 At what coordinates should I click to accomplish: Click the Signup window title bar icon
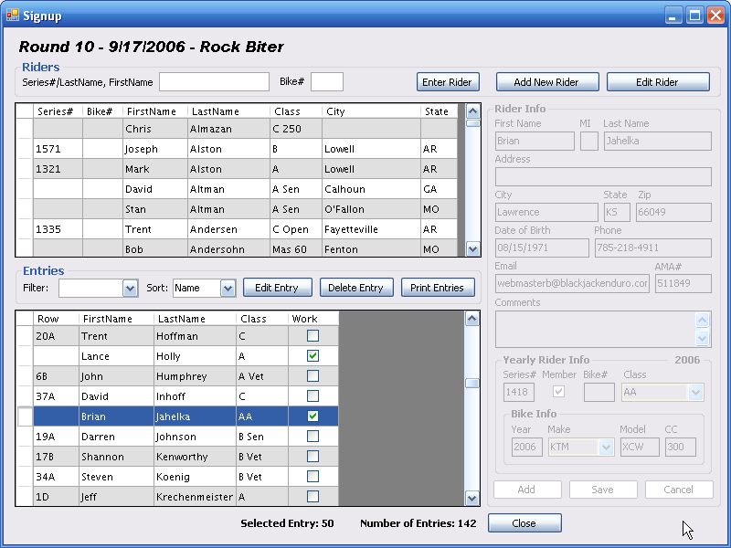point(13,15)
